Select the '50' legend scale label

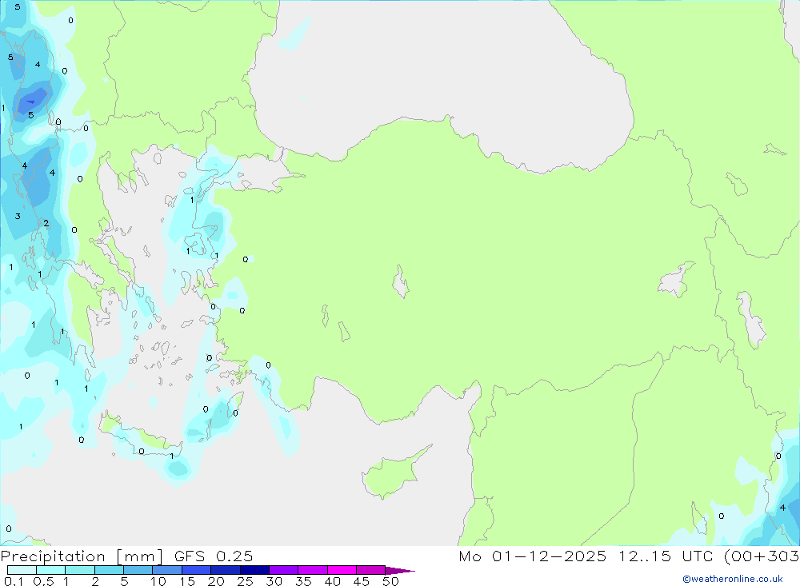[390, 581]
